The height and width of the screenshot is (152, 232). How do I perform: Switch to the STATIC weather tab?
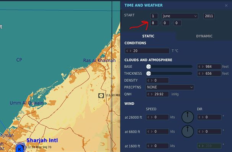coord(148,36)
